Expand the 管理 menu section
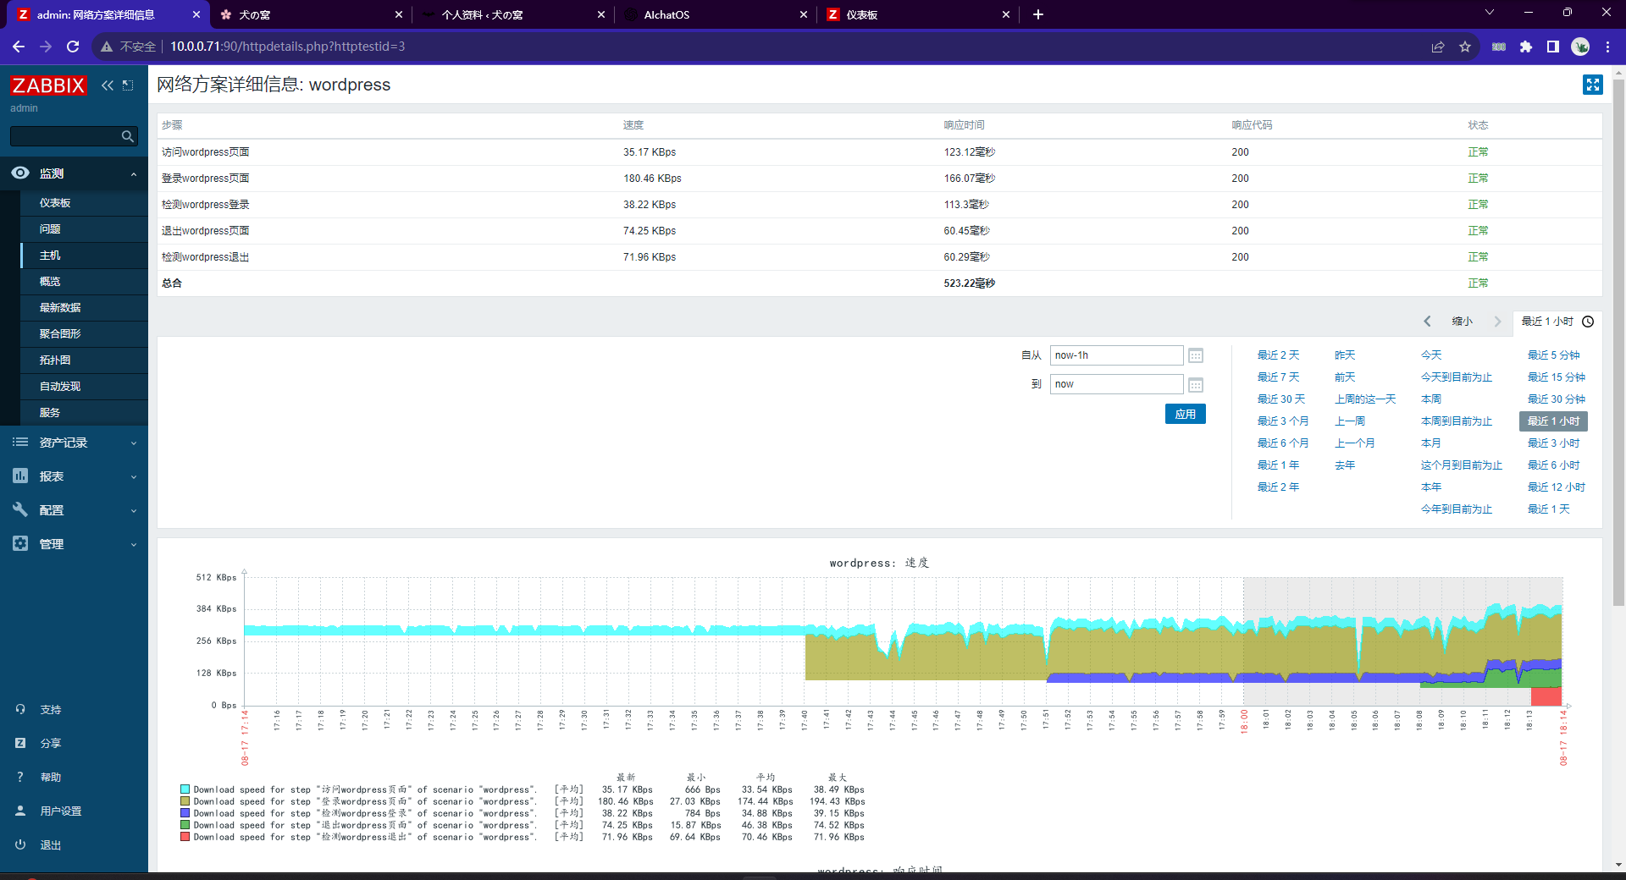 (x=134, y=545)
